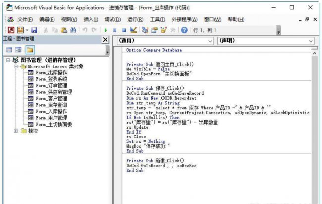Viewport: 322px width, 204px height.
Task: Click the line "rs.Update" in code
Action: (137, 127)
